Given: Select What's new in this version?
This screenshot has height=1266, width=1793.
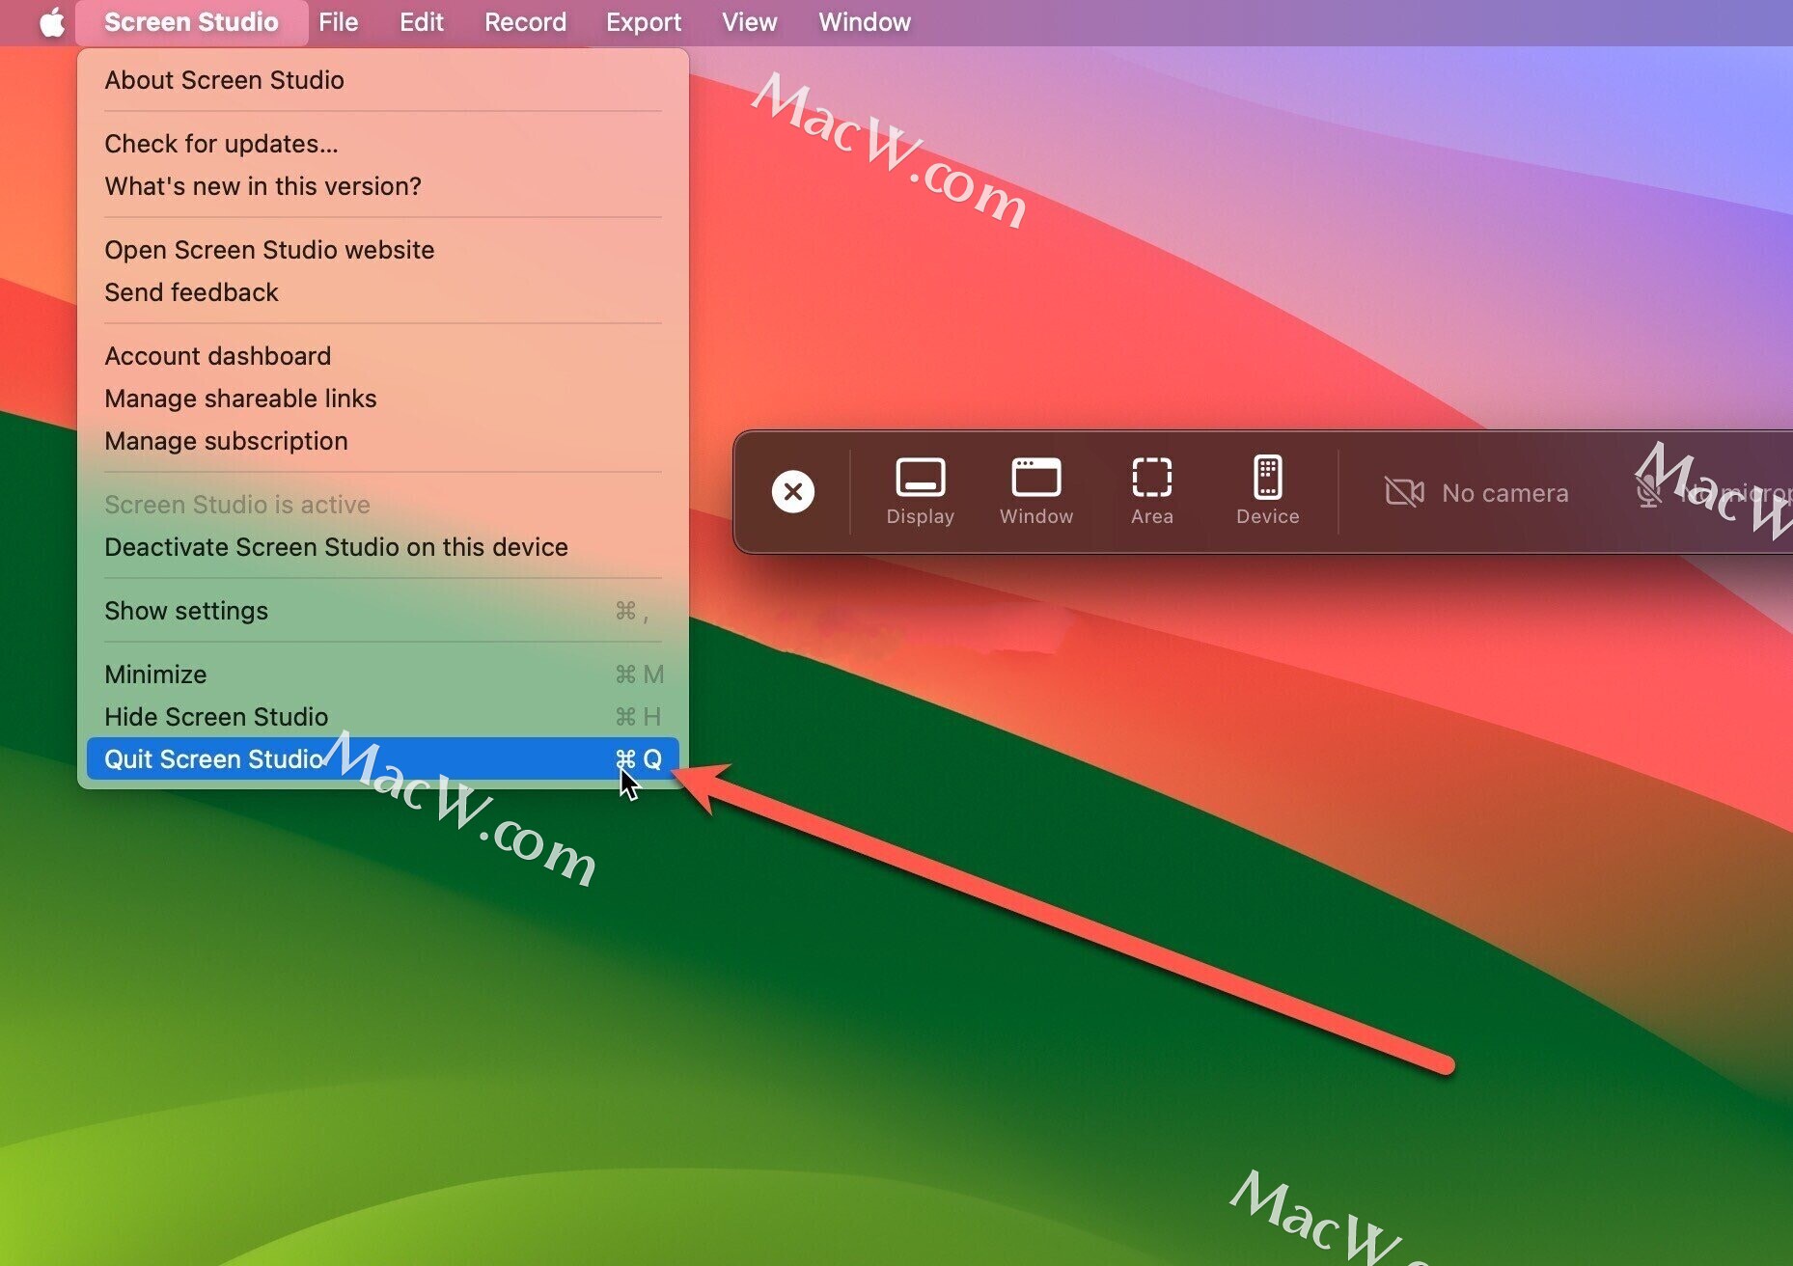Looking at the screenshot, I should (x=383, y=186).
